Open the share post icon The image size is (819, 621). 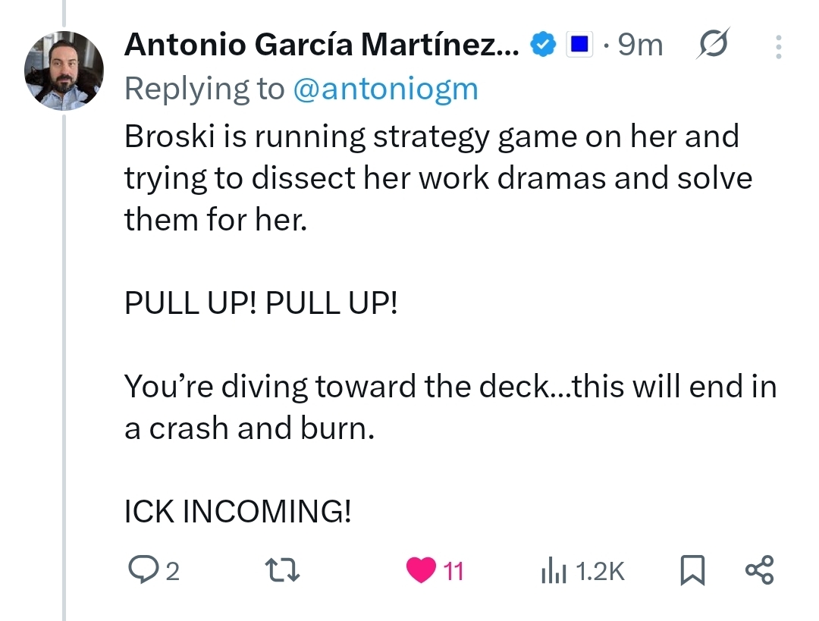759,570
